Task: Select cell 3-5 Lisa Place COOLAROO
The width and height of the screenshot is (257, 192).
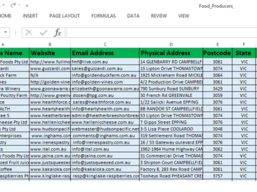Action: 171,129
